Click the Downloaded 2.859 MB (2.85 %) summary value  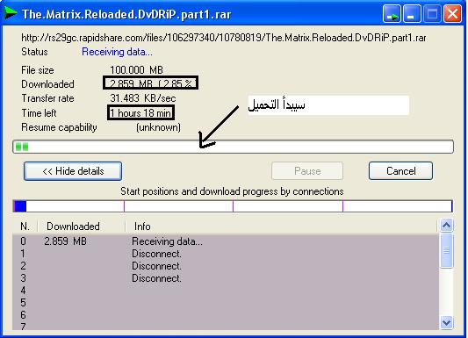tap(150, 83)
